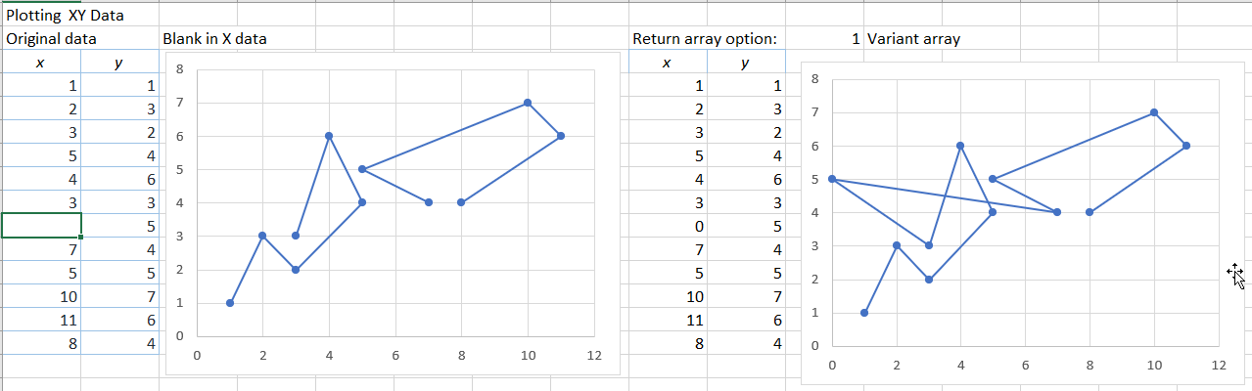This screenshot has width=1252, height=391.
Task: Click the fill handle of the selected blank cell
Action: click(80, 238)
